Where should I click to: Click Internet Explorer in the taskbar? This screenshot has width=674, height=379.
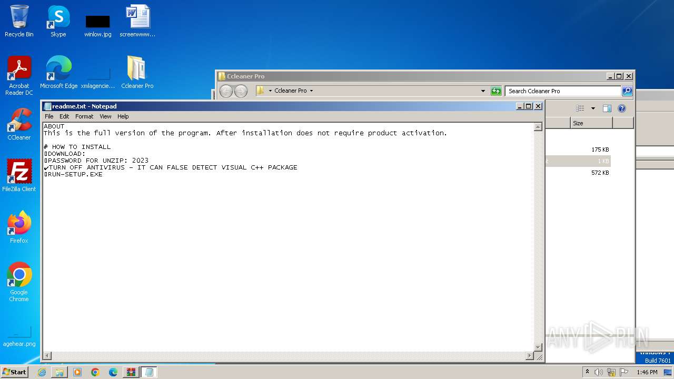click(x=42, y=372)
